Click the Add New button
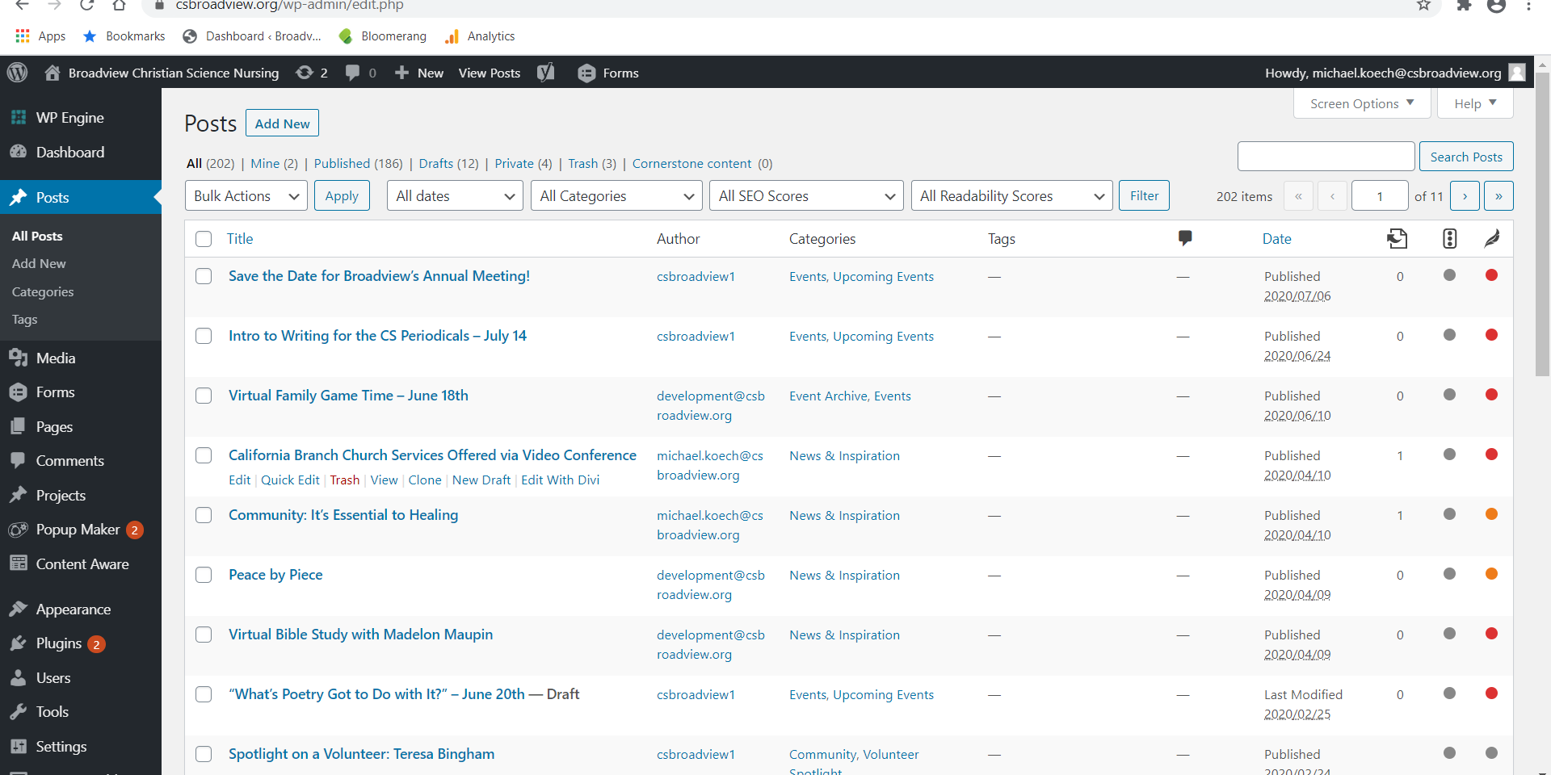The width and height of the screenshot is (1551, 775). tap(281, 123)
